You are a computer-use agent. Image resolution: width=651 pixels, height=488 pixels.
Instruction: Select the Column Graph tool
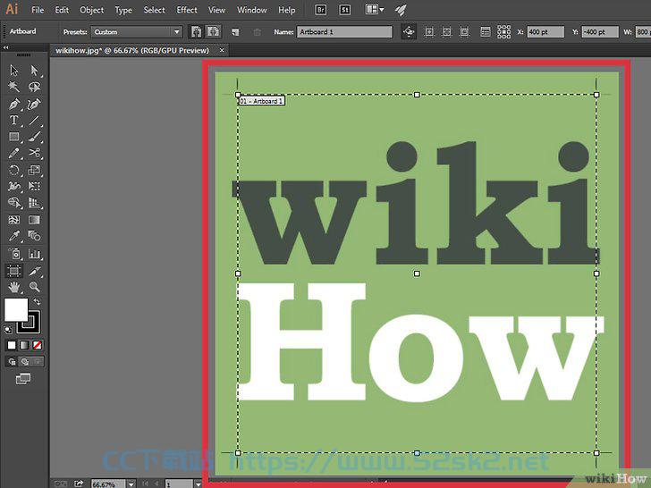[x=34, y=254]
